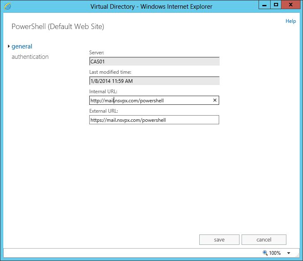Screen dimensions: 303x261
Task: Click the Last modified time field
Action: [154, 81]
